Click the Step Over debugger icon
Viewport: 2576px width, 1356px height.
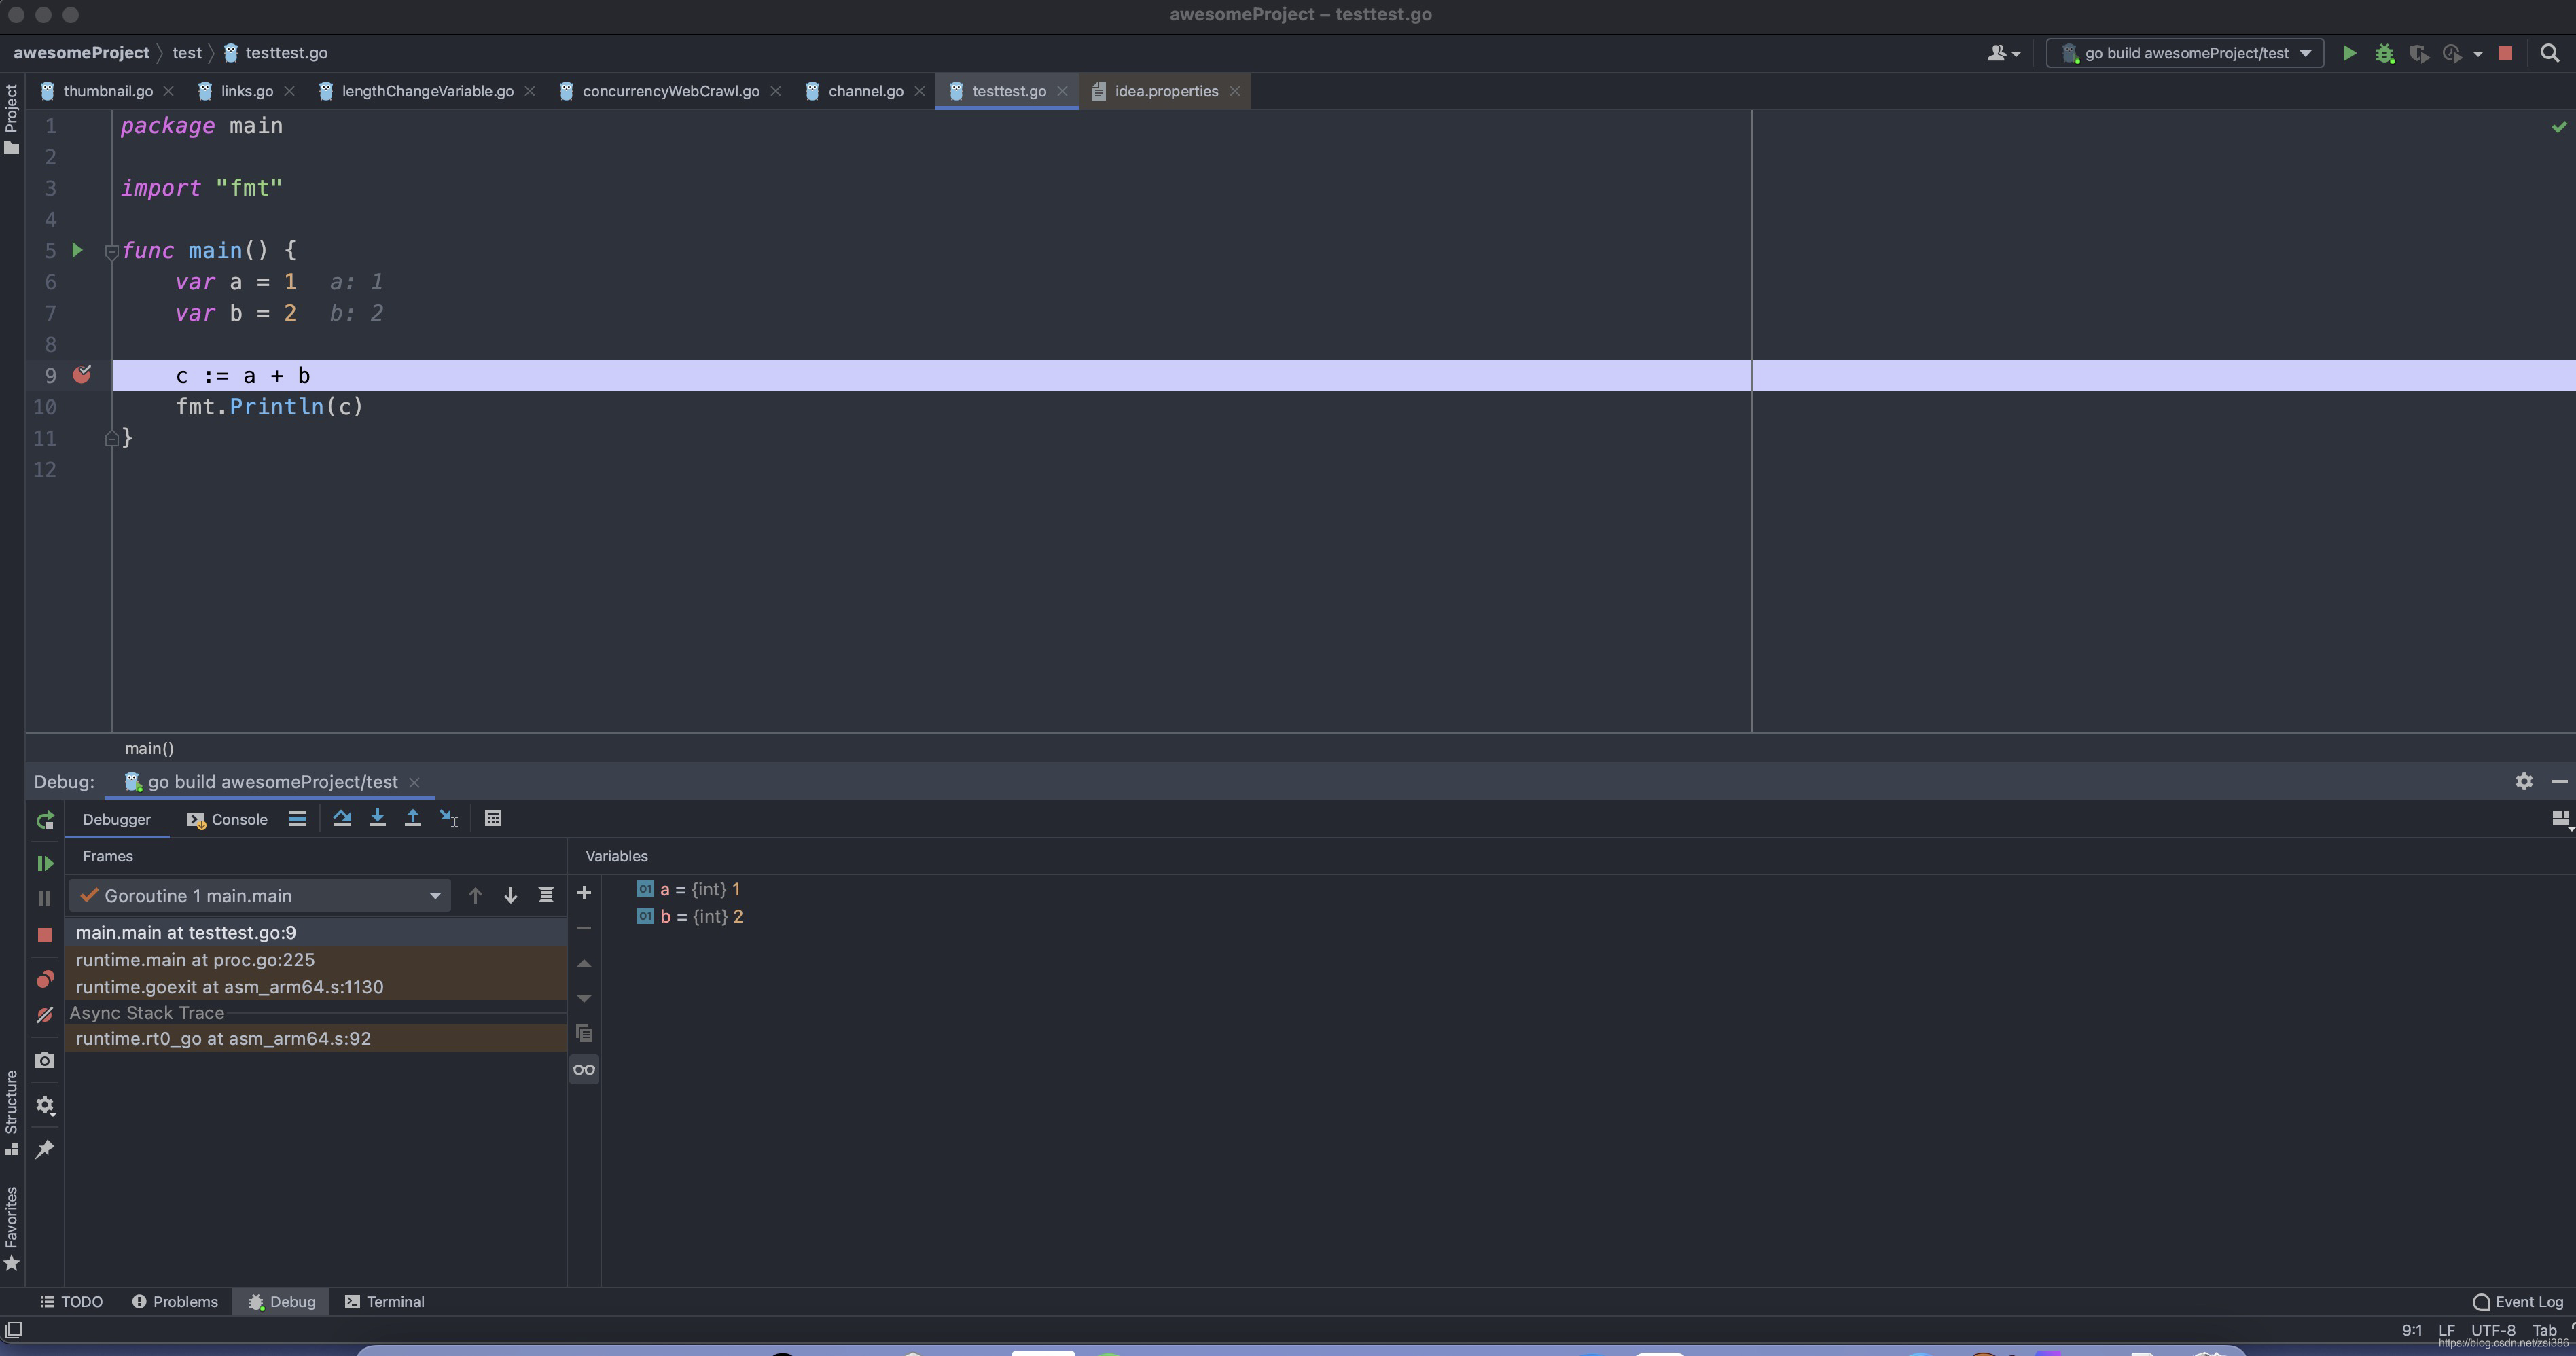(x=342, y=818)
